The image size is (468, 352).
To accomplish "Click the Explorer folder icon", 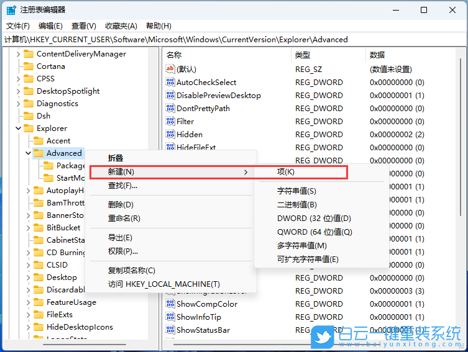I will tap(29, 129).
